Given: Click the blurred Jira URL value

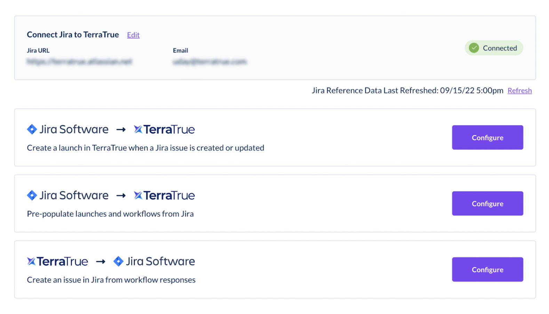Looking at the screenshot, I should [x=80, y=62].
